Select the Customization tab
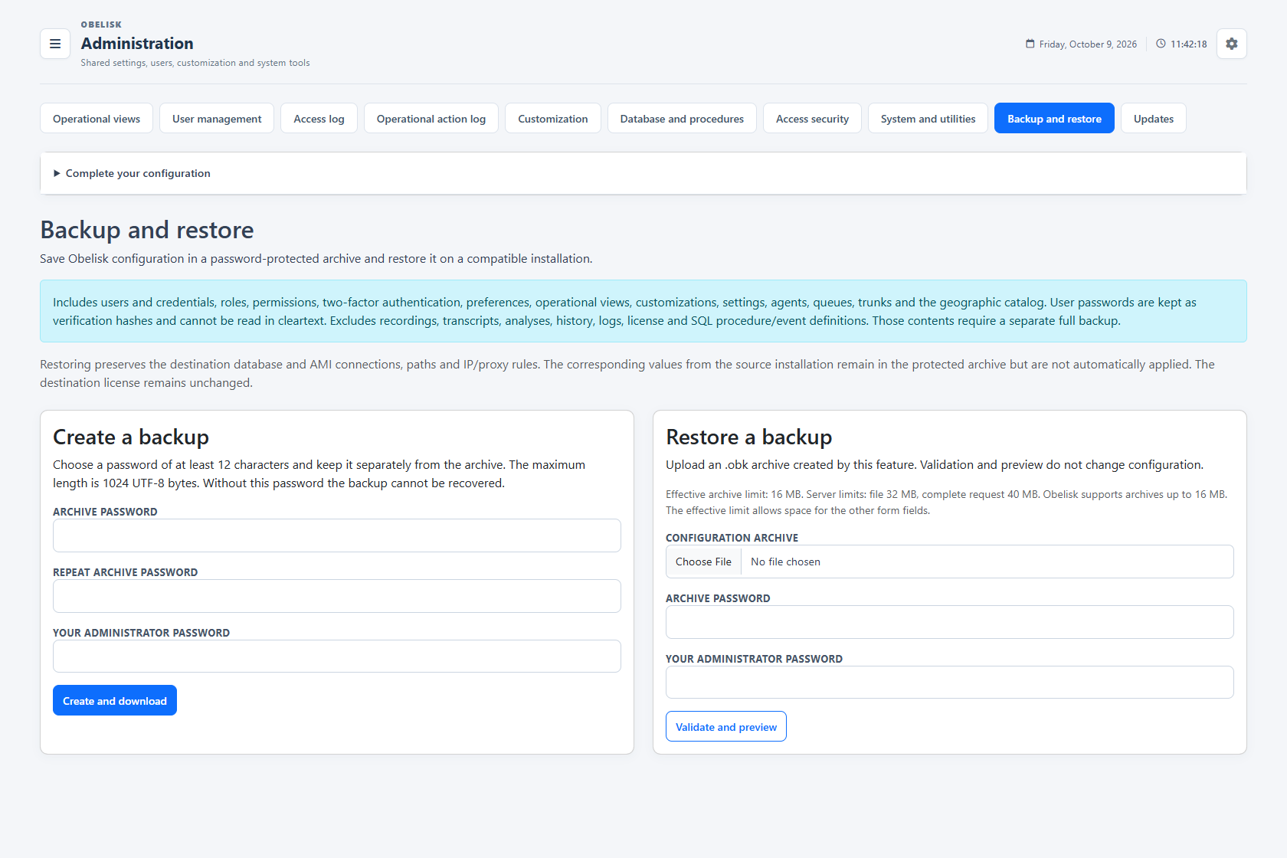 tap(553, 118)
